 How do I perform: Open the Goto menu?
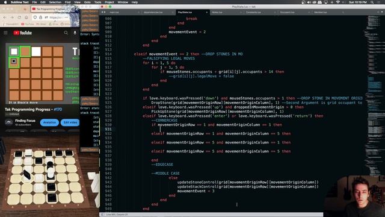point(87,2)
